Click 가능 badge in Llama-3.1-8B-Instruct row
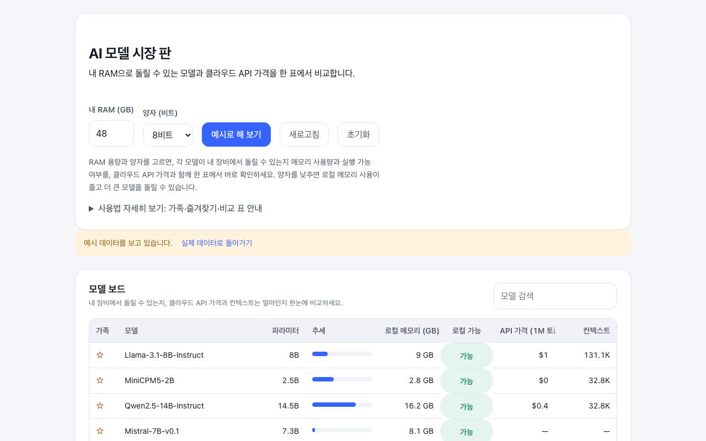 [x=467, y=356]
